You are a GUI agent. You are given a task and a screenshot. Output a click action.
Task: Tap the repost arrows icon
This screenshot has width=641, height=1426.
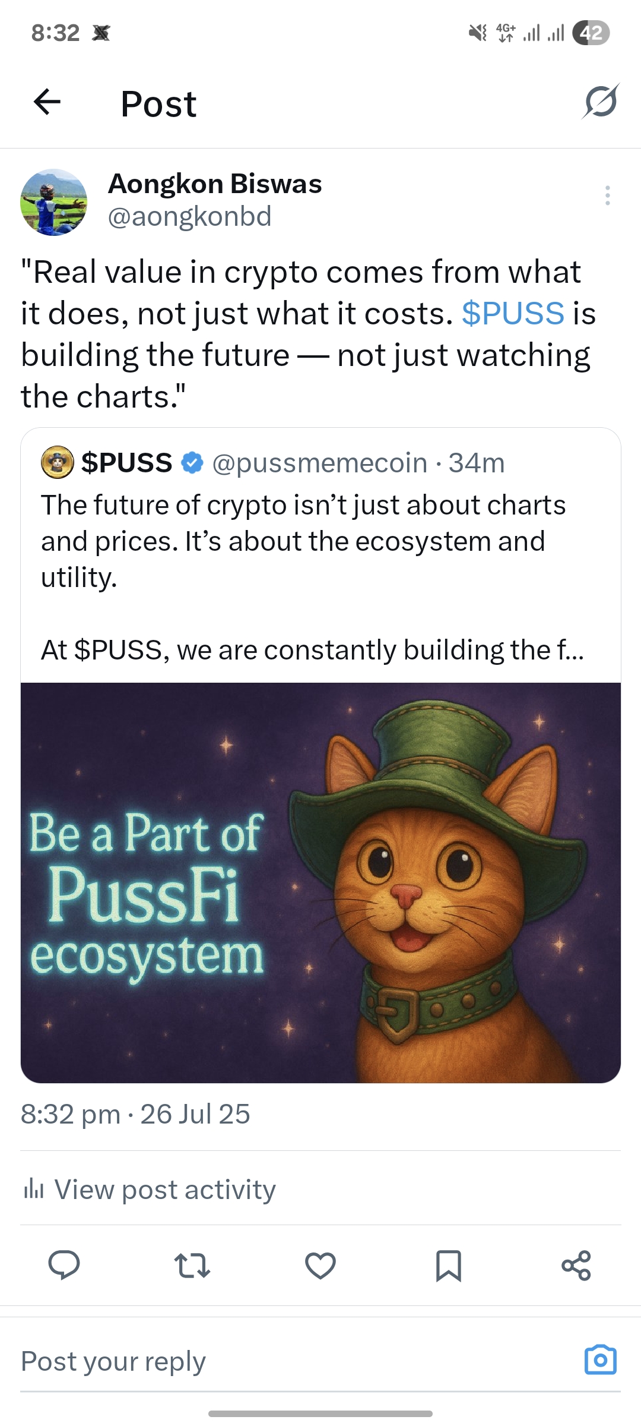pos(192,1265)
